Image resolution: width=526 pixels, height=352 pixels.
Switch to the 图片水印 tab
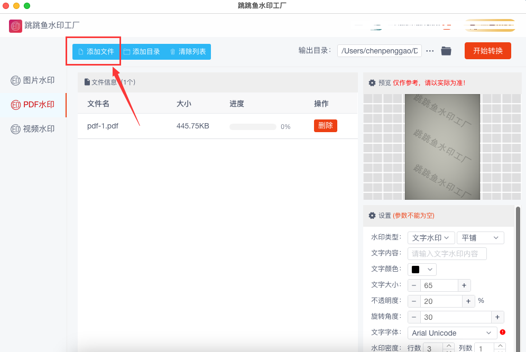pos(33,81)
